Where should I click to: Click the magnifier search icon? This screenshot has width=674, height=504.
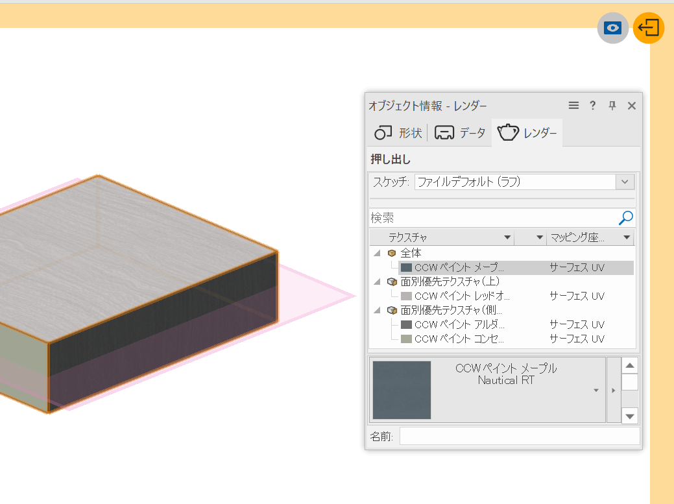(626, 217)
